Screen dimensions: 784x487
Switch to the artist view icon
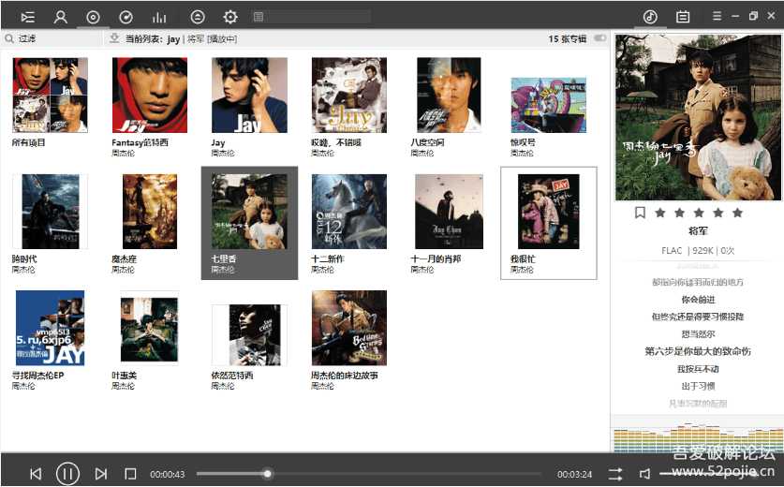pyautogui.click(x=61, y=17)
